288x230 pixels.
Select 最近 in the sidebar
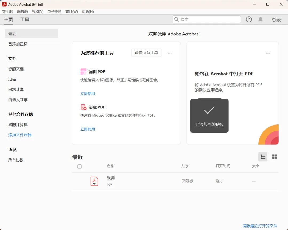[x=31, y=34]
